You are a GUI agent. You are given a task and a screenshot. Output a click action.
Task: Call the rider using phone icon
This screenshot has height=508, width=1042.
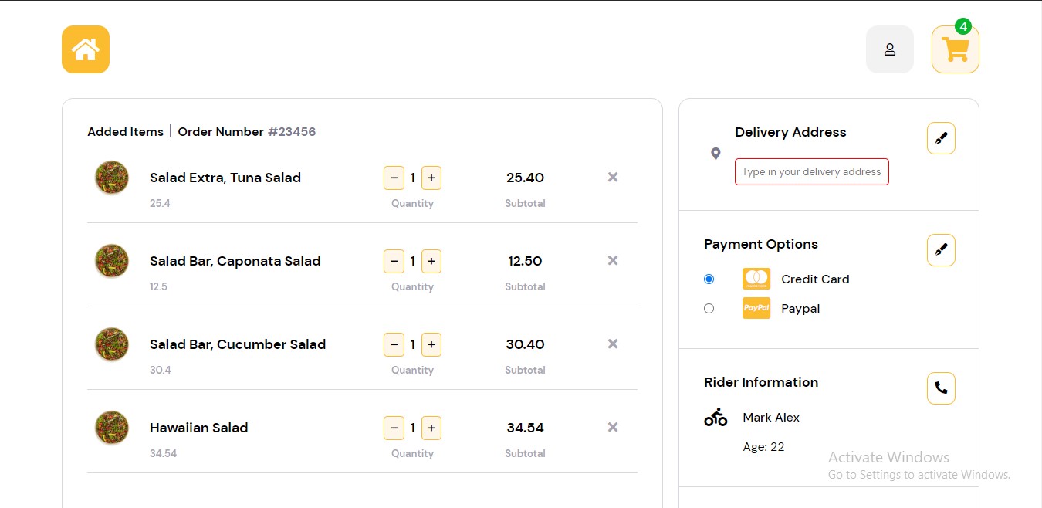941,388
